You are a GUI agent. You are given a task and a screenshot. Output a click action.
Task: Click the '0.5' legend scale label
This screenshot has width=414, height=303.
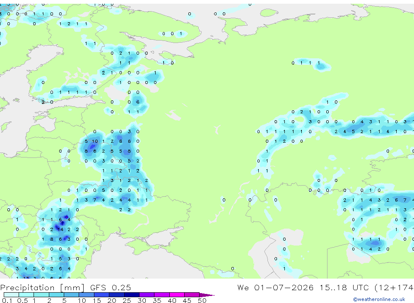tap(22, 301)
